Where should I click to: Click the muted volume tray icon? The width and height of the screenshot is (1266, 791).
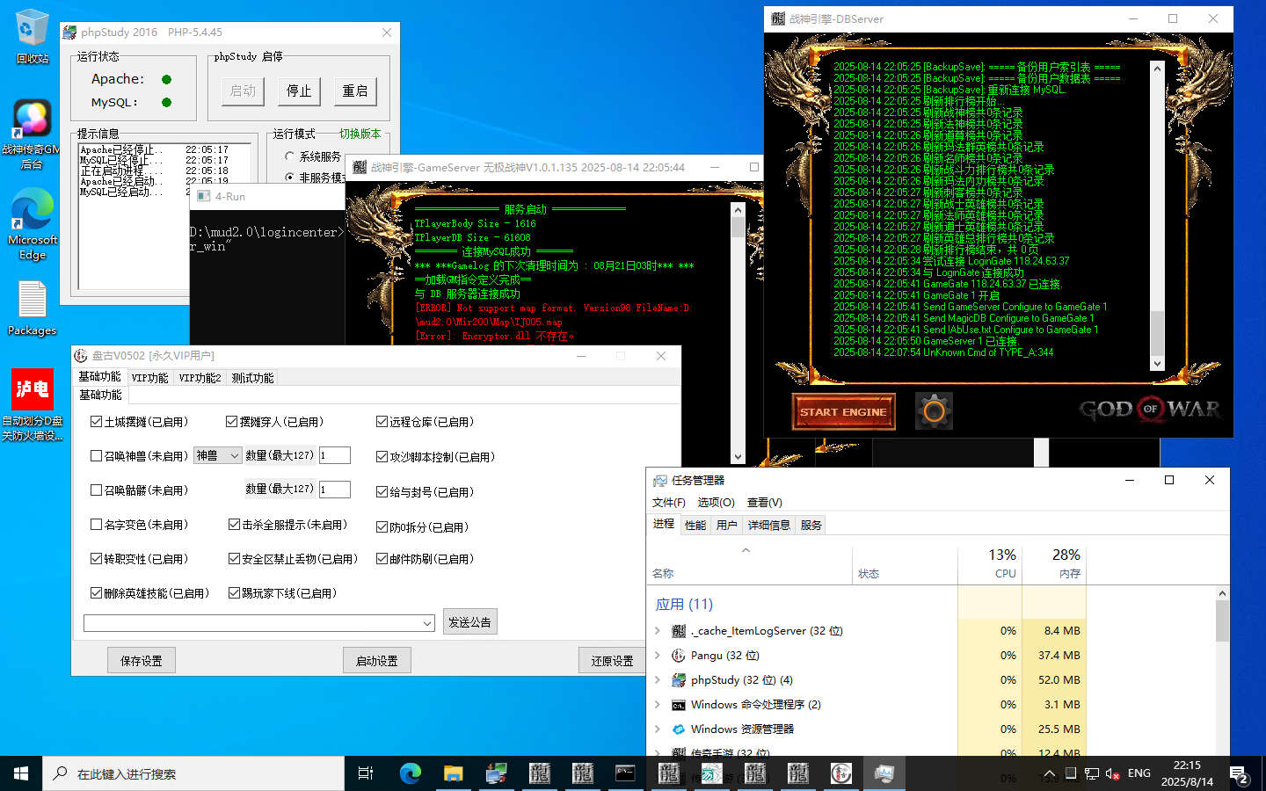pos(1112,774)
